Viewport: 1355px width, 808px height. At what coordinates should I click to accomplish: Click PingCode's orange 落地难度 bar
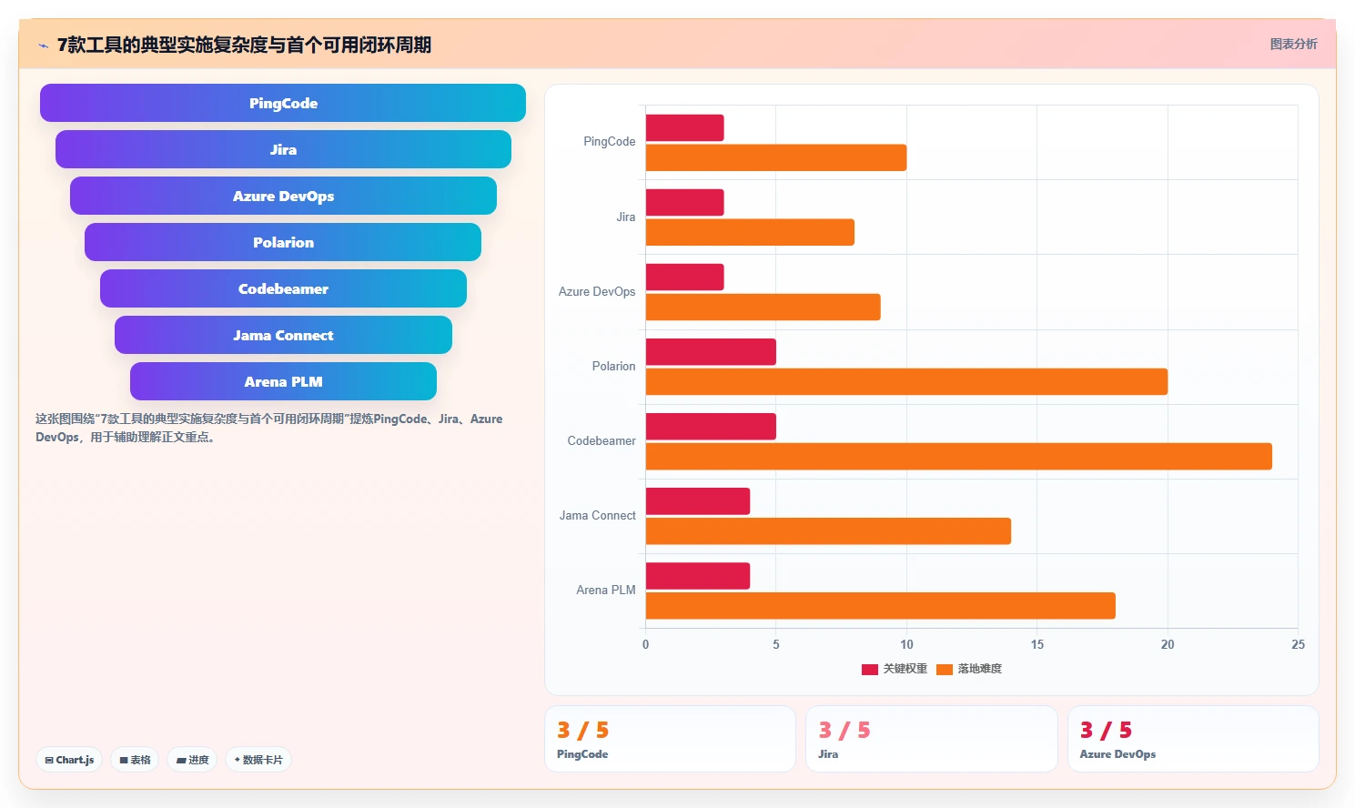[776, 157]
